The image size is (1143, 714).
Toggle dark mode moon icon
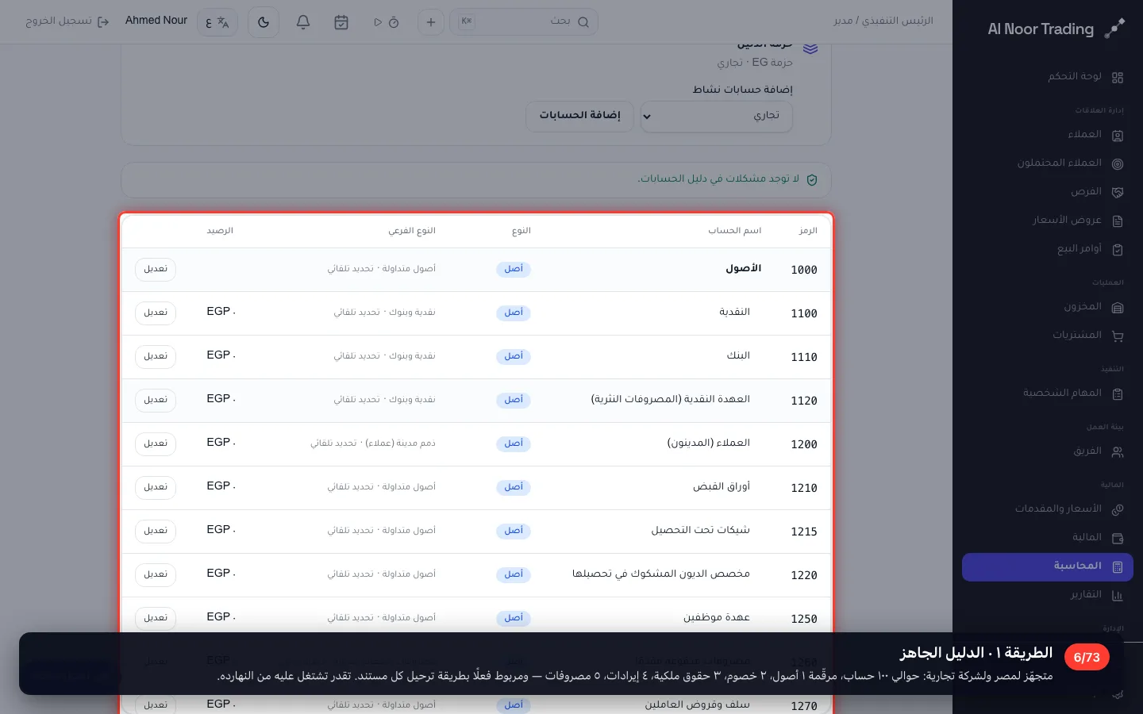264,22
